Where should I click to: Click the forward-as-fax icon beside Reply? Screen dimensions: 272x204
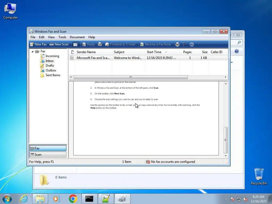[x=100, y=44]
